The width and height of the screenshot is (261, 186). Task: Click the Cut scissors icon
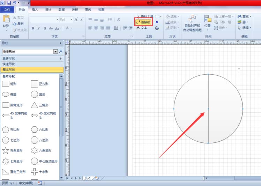pyautogui.click(x=15, y=17)
